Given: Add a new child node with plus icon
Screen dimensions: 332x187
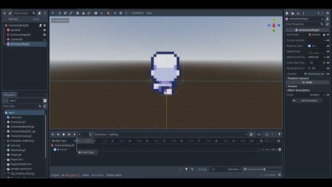Looking at the screenshot, I should click(x=5, y=13).
